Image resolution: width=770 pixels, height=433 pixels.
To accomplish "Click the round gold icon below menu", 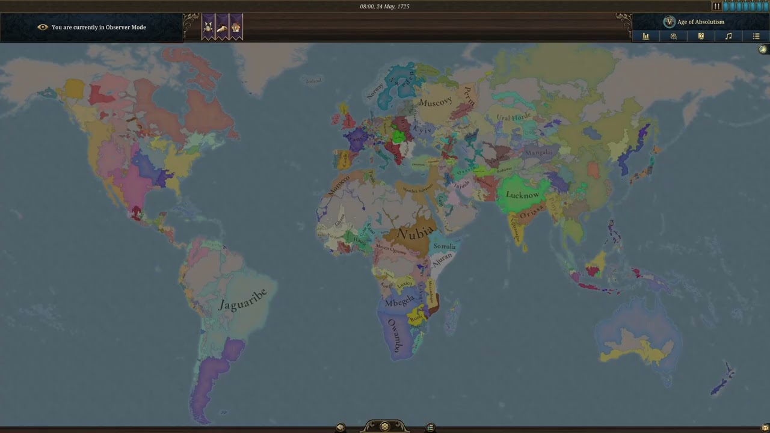I will [763, 50].
